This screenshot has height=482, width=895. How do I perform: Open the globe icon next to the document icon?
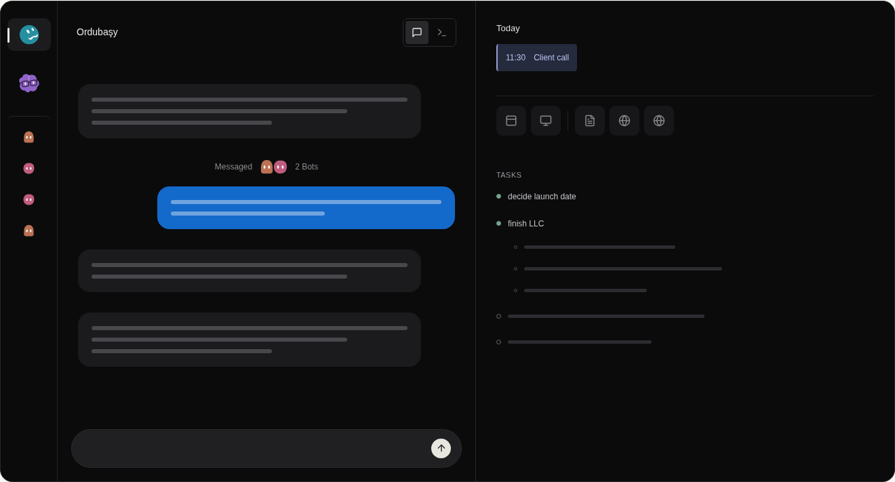pyautogui.click(x=624, y=121)
